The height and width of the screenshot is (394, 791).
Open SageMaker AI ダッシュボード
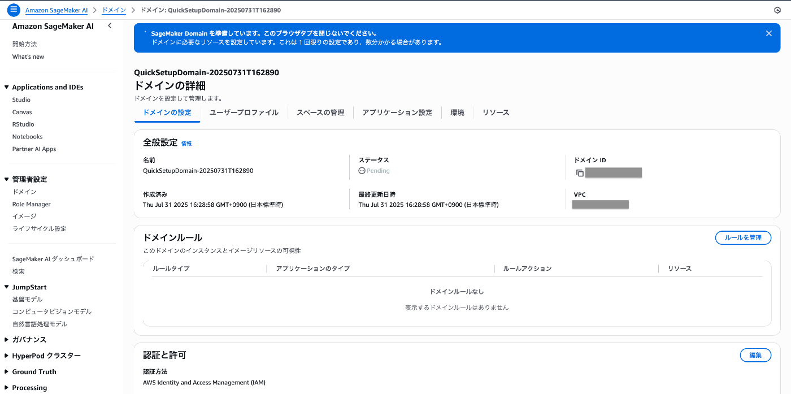tap(53, 259)
